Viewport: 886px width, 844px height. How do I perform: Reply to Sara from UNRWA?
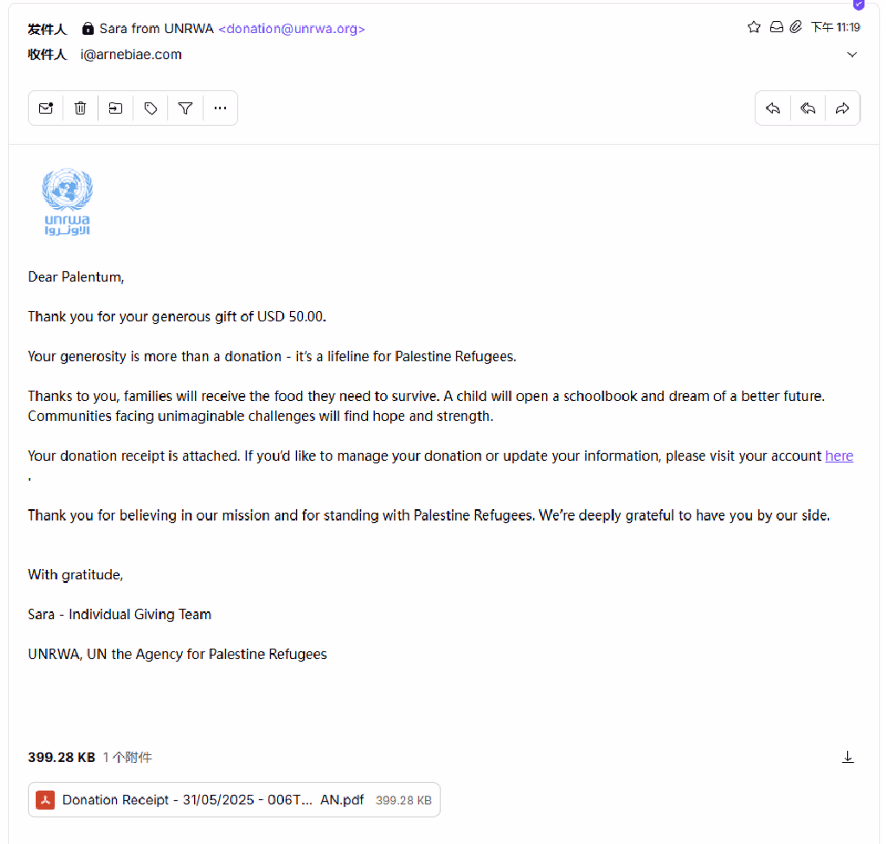pos(772,108)
